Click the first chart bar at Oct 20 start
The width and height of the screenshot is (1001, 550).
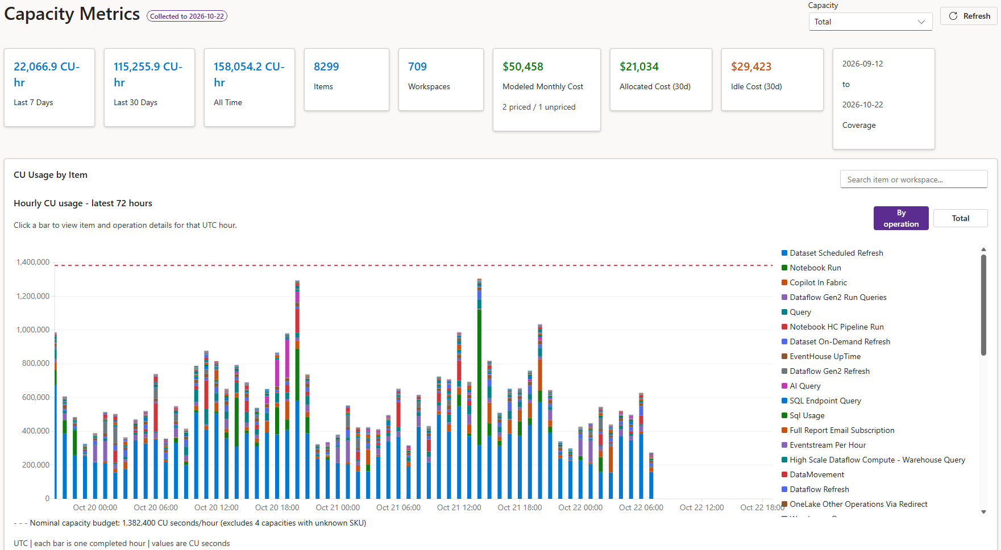tap(56, 415)
